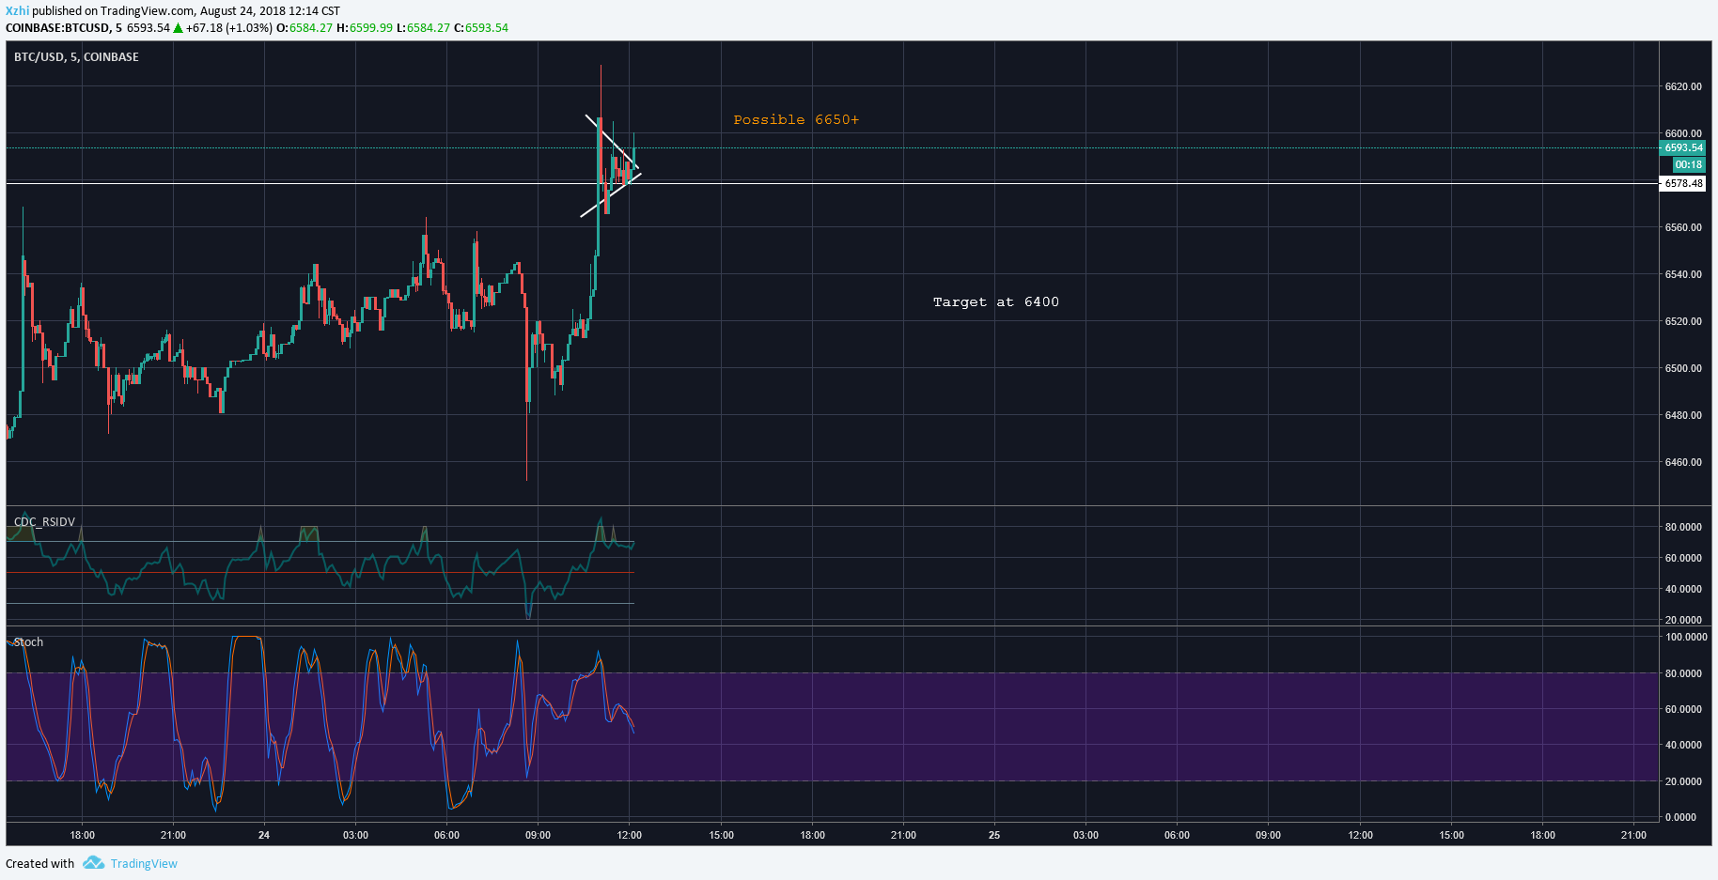
Task: Click the first 18:00 time axis label
Action: 83,835
